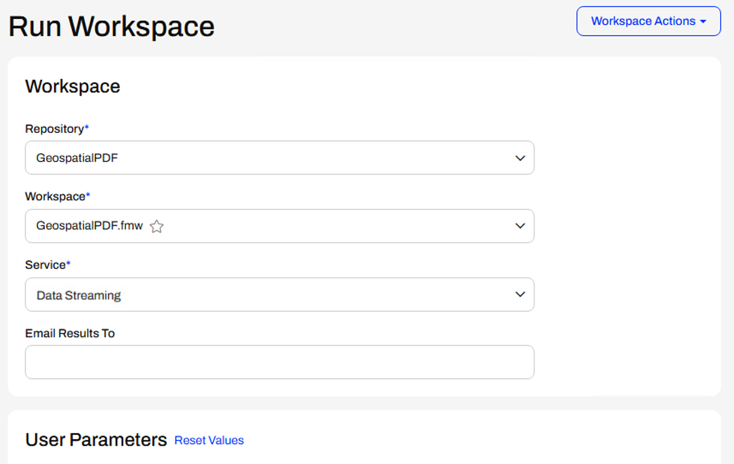Click the Run Workspace page title
This screenshot has height=464, width=734.
tap(112, 27)
